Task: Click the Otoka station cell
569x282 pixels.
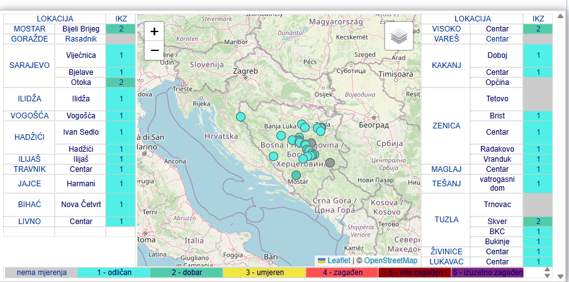Action: pos(80,82)
